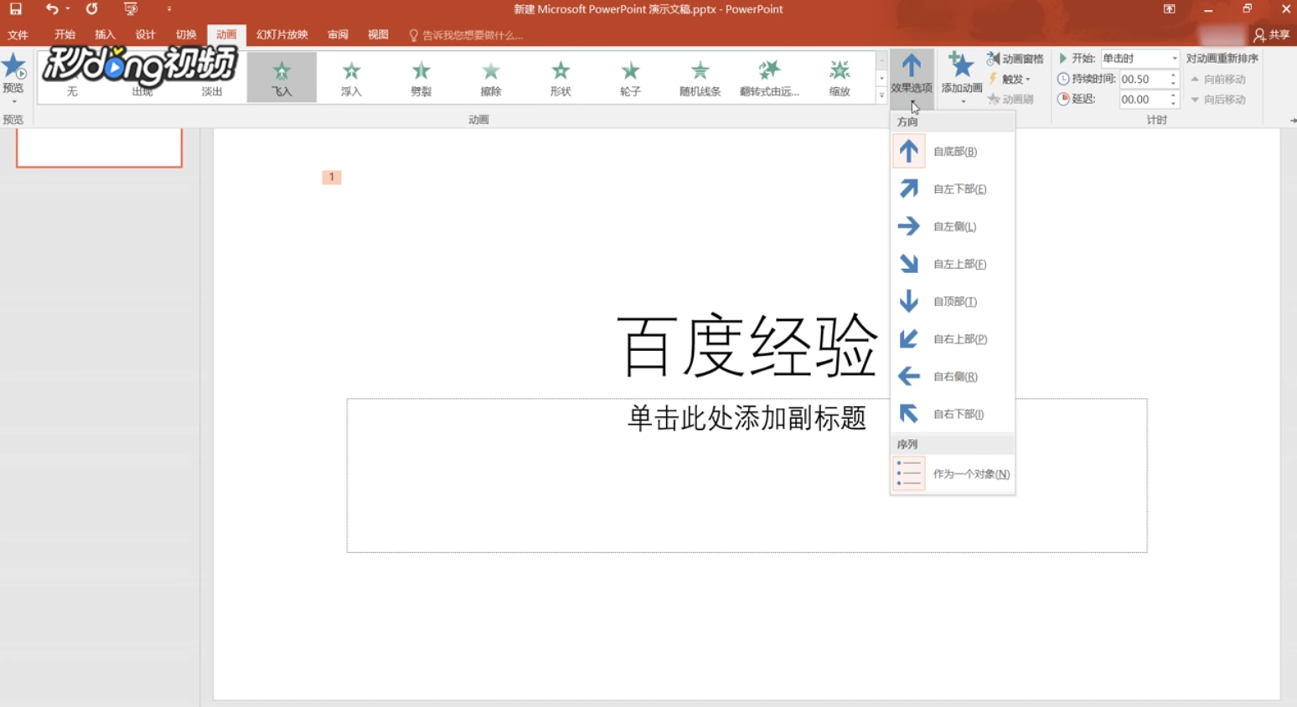Start slideshow from beginning icon in quick access

tap(130, 9)
